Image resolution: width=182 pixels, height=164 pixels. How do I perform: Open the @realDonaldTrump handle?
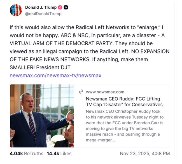43,14
